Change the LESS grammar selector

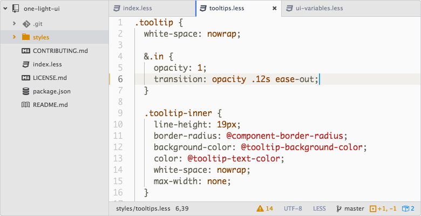(319, 208)
